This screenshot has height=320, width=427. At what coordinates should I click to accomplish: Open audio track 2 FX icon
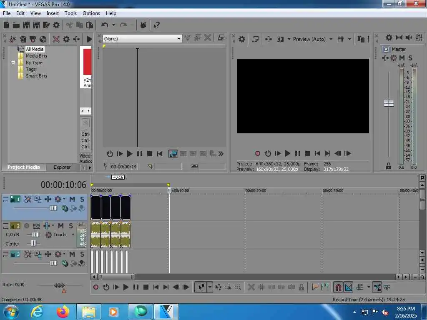pos(47,226)
